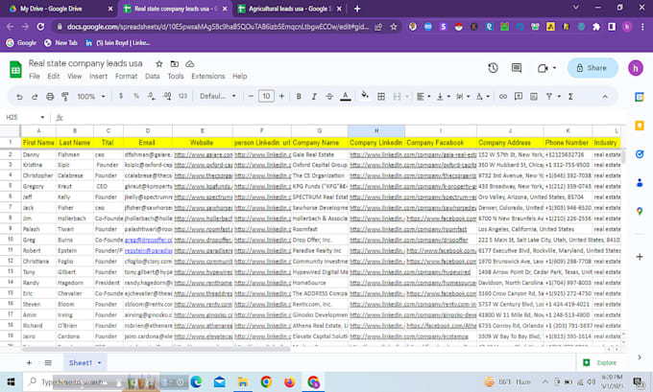Open version history clock icon

pos(493,68)
